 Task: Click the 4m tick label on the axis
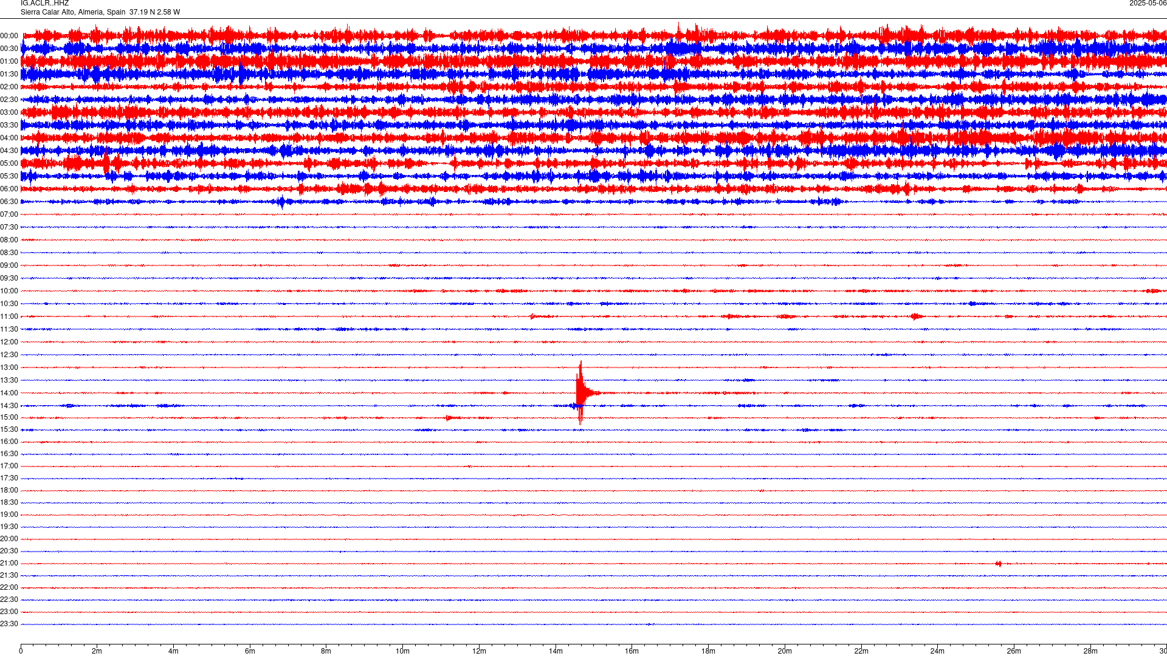(x=173, y=651)
